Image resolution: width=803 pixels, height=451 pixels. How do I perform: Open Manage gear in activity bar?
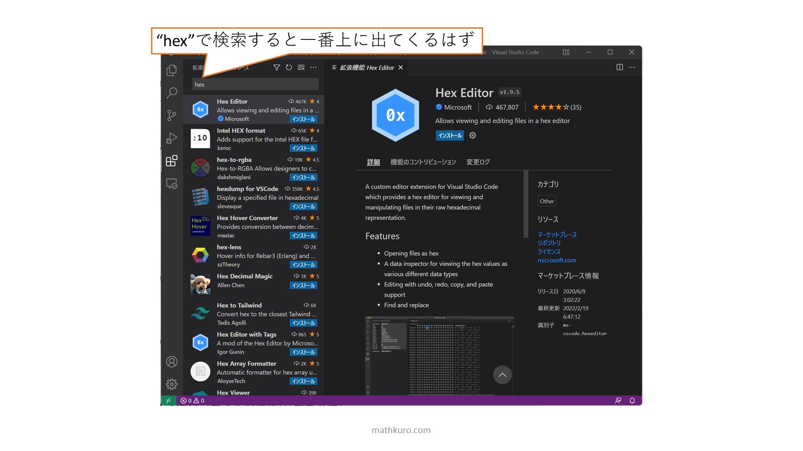(172, 384)
